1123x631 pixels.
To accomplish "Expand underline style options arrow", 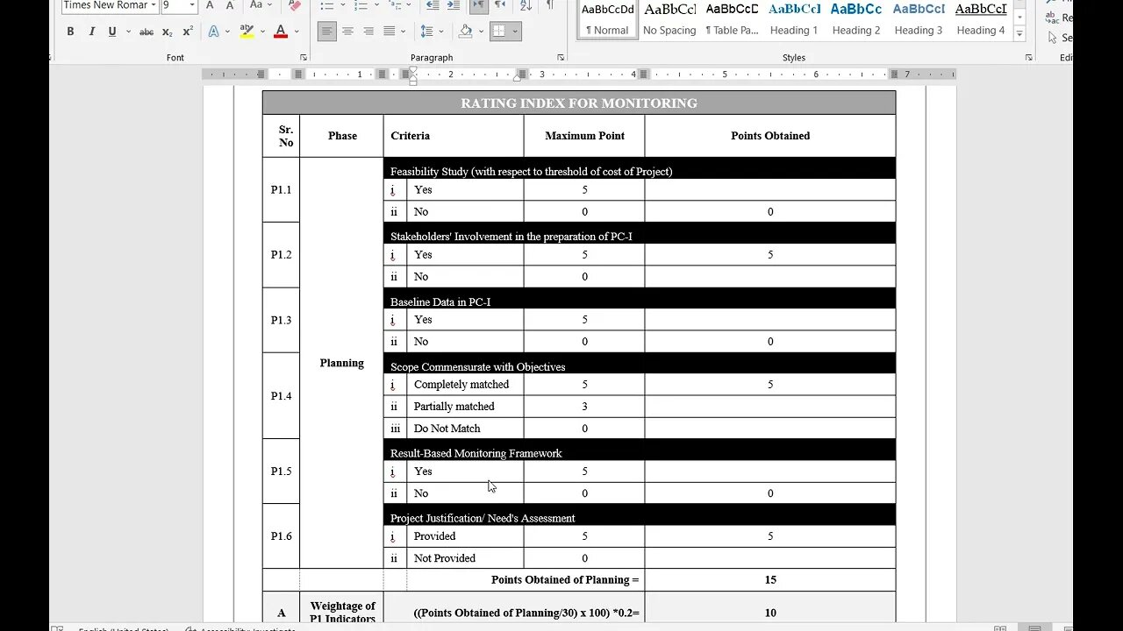I will tap(128, 32).
